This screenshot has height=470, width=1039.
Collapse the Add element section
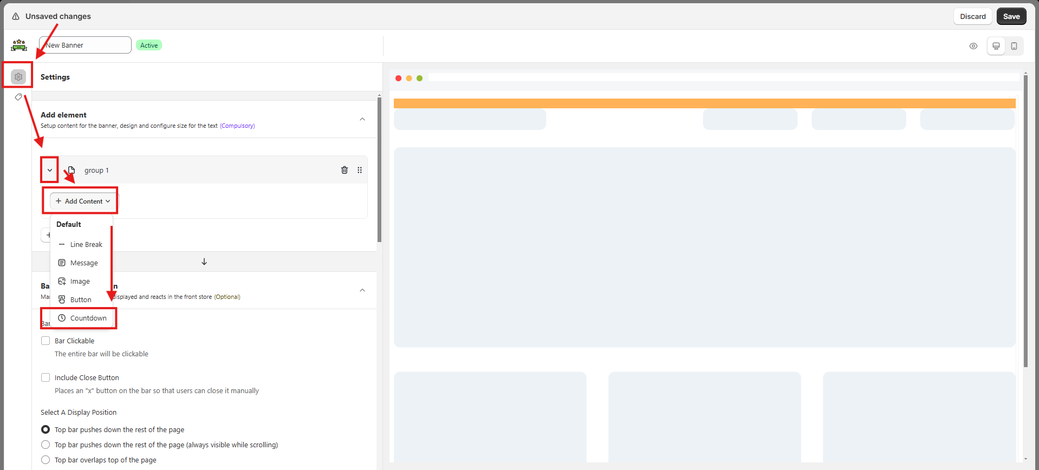pyautogui.click(x=362, y=119)
